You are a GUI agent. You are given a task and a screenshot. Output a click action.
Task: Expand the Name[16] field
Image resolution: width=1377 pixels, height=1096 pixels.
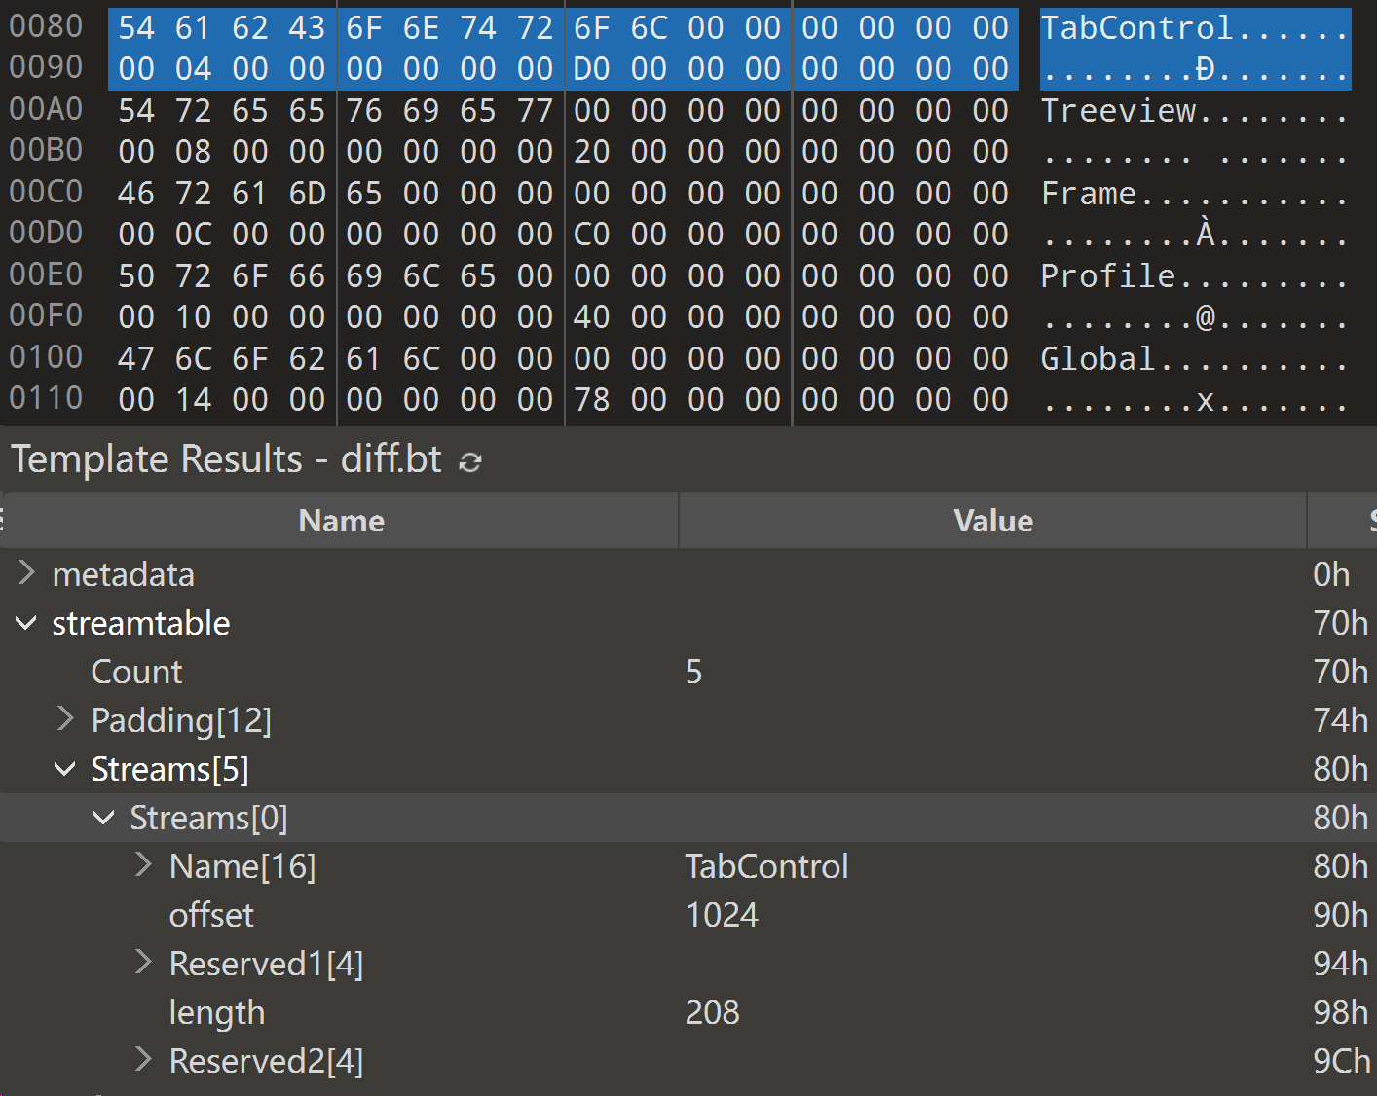click(143, 865)
